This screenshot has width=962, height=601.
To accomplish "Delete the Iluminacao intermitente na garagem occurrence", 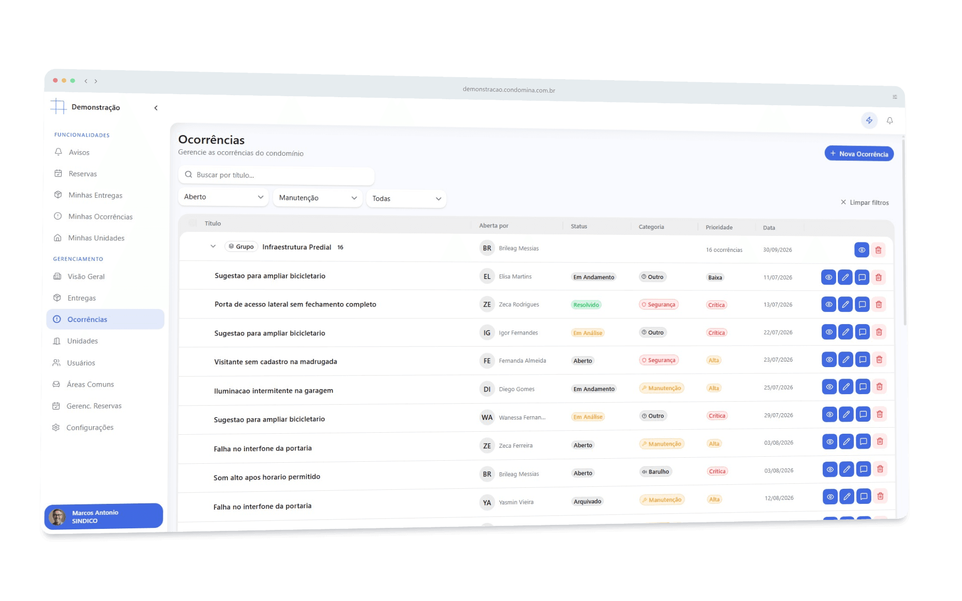I will pyautogui.click(x=879, y=387).
